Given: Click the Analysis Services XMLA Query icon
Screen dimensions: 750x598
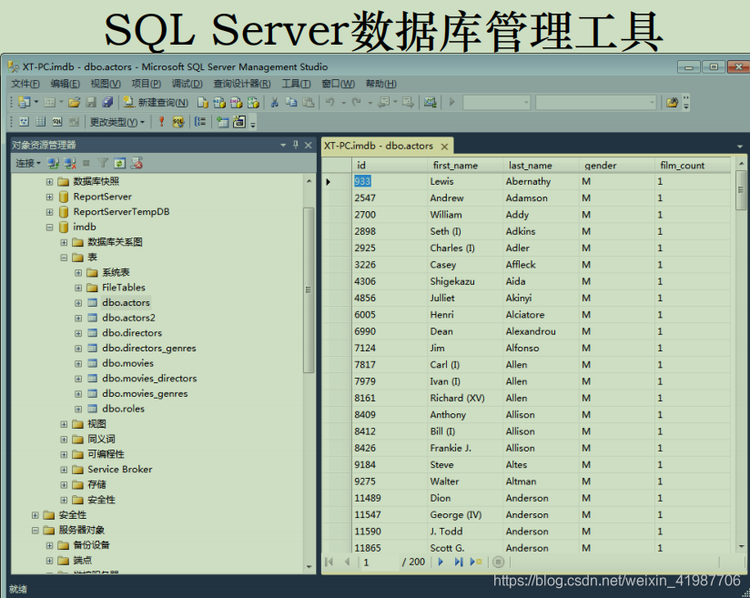Looking at the screenshot, I should 253,102.
